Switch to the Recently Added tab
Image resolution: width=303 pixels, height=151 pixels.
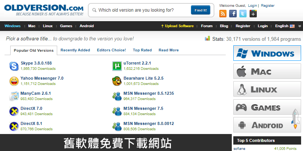(75, 50)
